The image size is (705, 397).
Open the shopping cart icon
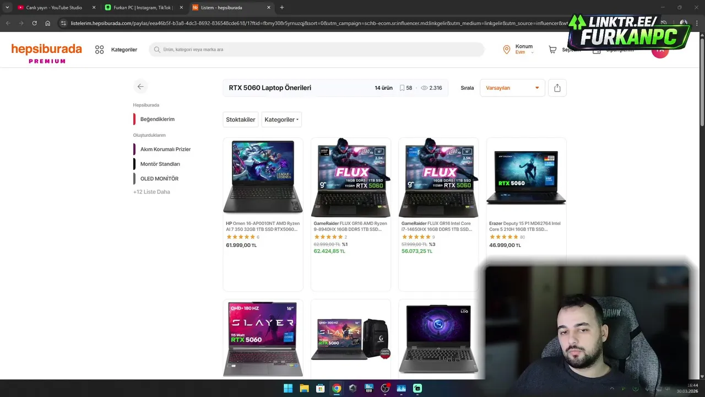tap(552, 50)
